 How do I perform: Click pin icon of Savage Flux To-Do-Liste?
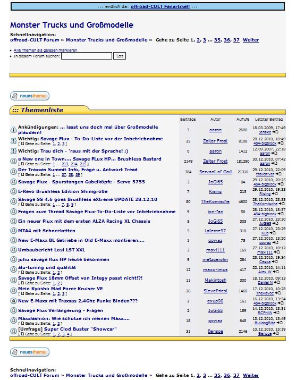click(13, 141)
